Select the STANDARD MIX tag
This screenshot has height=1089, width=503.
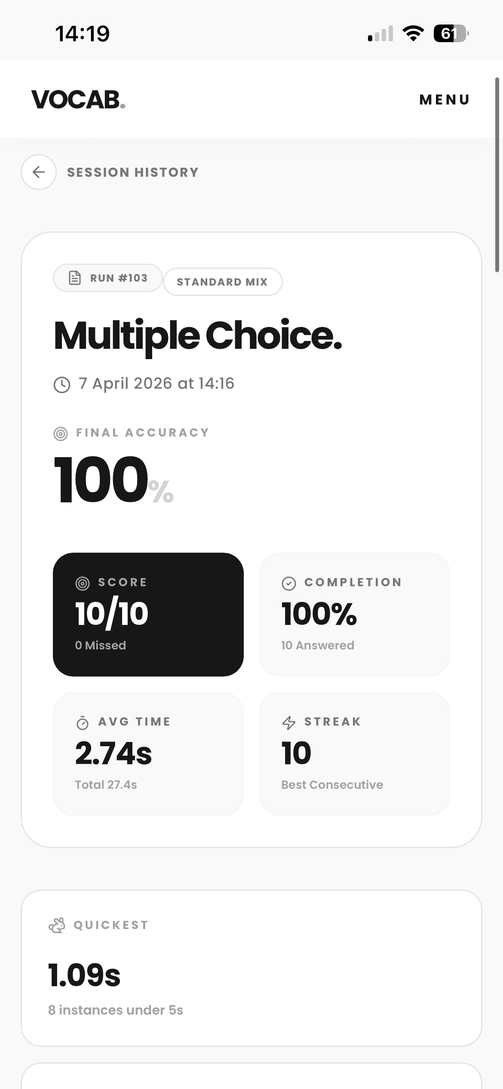coord(222,282)
